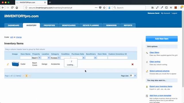Screen dimensions: 184x103
Task: Close the iINVENTORYpro.com browser tab
Action: pyautogui.click(x=45, y=2)
